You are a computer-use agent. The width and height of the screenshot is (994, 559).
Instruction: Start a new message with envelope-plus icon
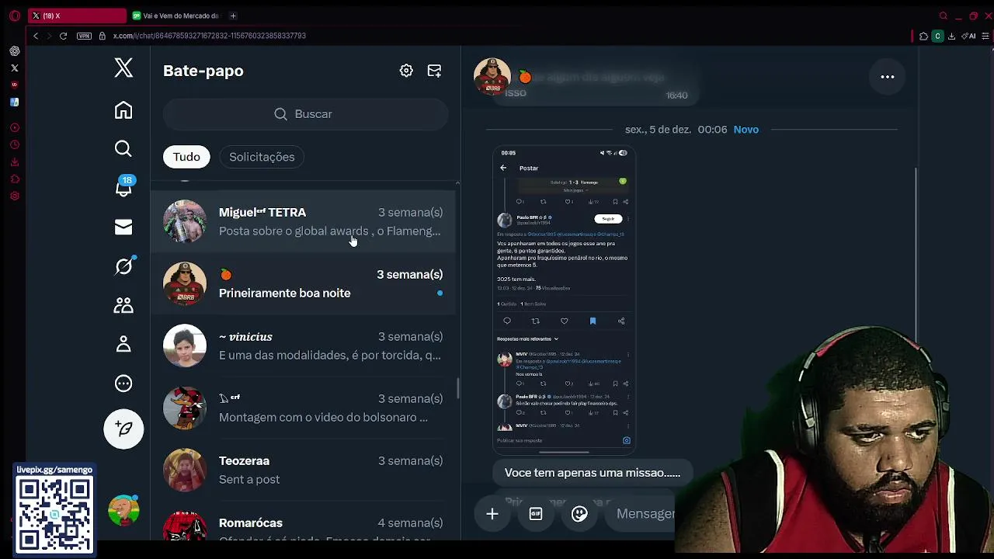click(435, 71)
